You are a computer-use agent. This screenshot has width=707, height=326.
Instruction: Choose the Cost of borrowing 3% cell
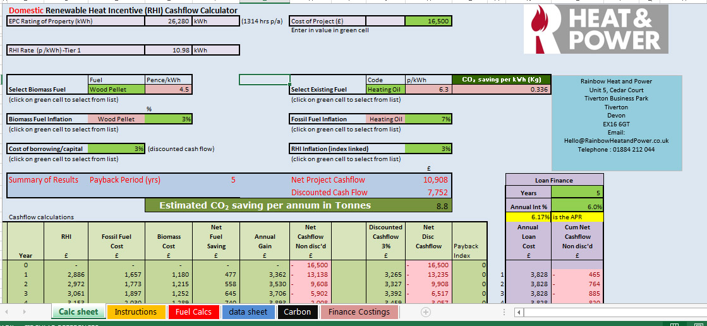tap(118, 149)
